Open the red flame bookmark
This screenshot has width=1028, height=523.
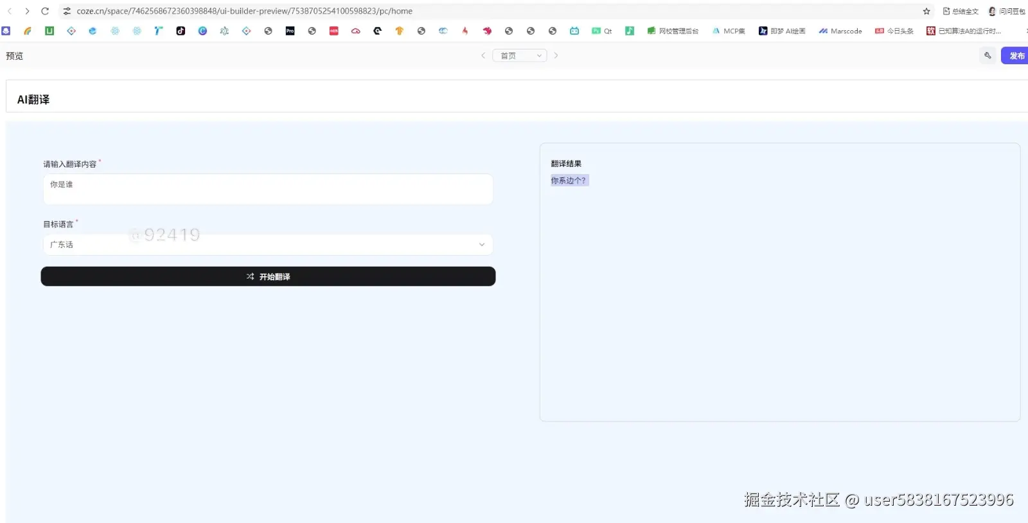[465, 31]
